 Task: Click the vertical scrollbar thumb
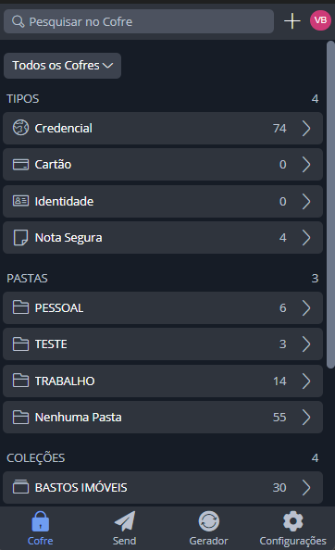click(330, 205)
